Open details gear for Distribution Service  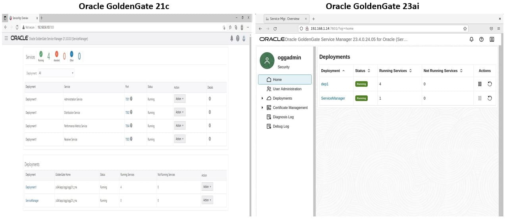pos(209,112)
